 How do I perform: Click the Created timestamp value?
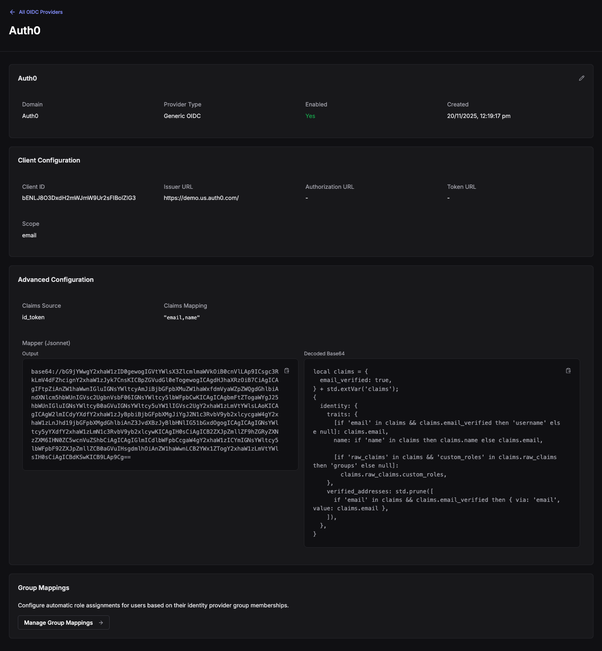(x=479, y=116)
